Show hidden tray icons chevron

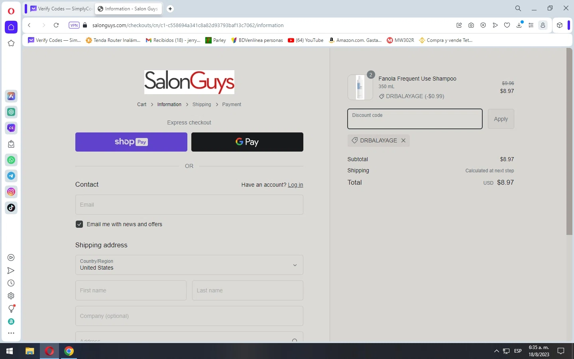pyautogui.click(x=496, y=351)
